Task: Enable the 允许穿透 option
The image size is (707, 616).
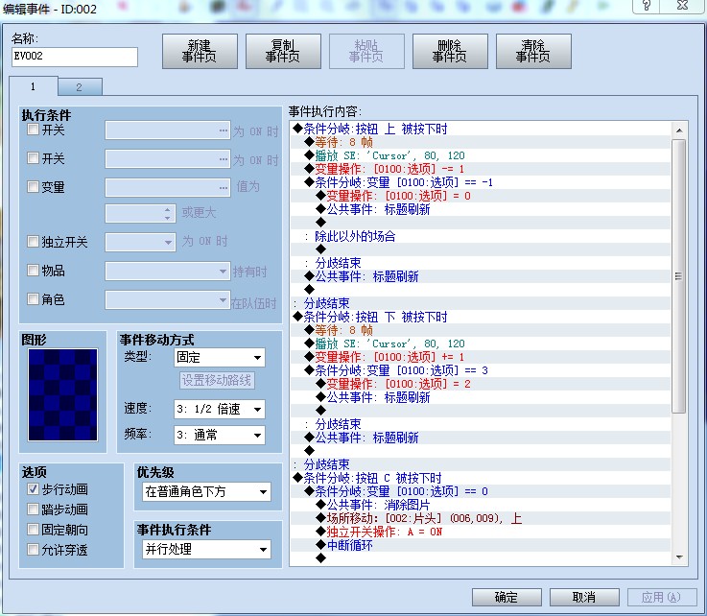Action: coord(33,550)
